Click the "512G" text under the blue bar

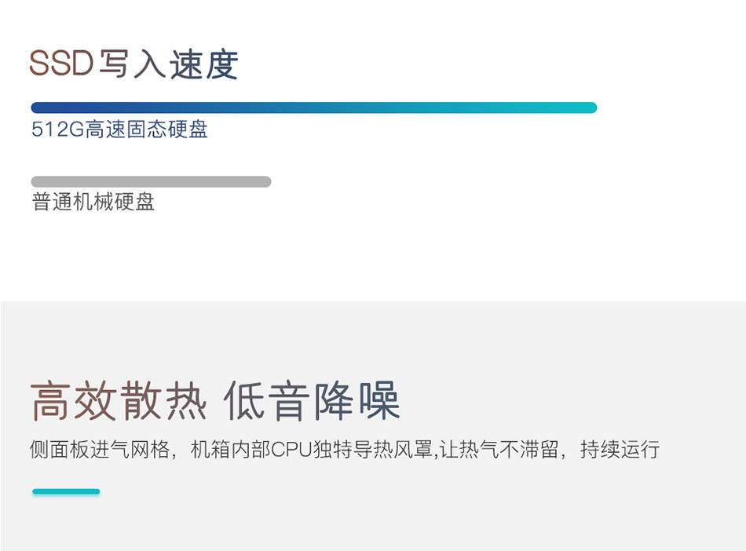pos(57,130)
